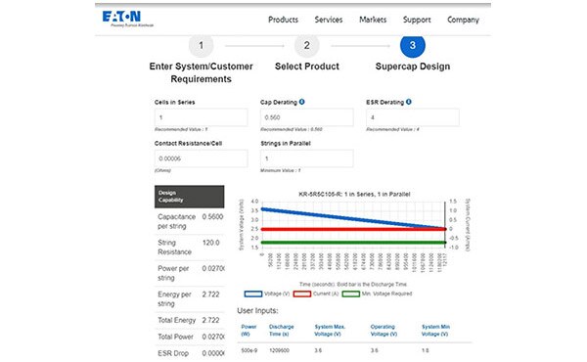Click System Min Voltage (V) header

pyautogui.click(x=435, y=330)
